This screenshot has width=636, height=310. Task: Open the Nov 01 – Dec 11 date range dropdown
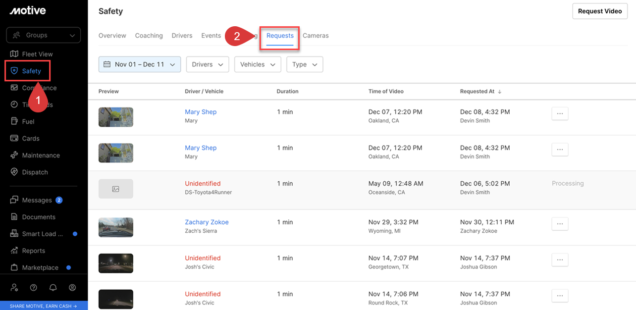140,64
